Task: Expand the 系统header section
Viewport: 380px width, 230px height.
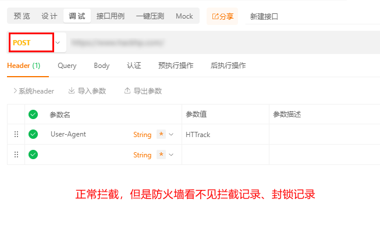Action: click(x=34, y=91)
